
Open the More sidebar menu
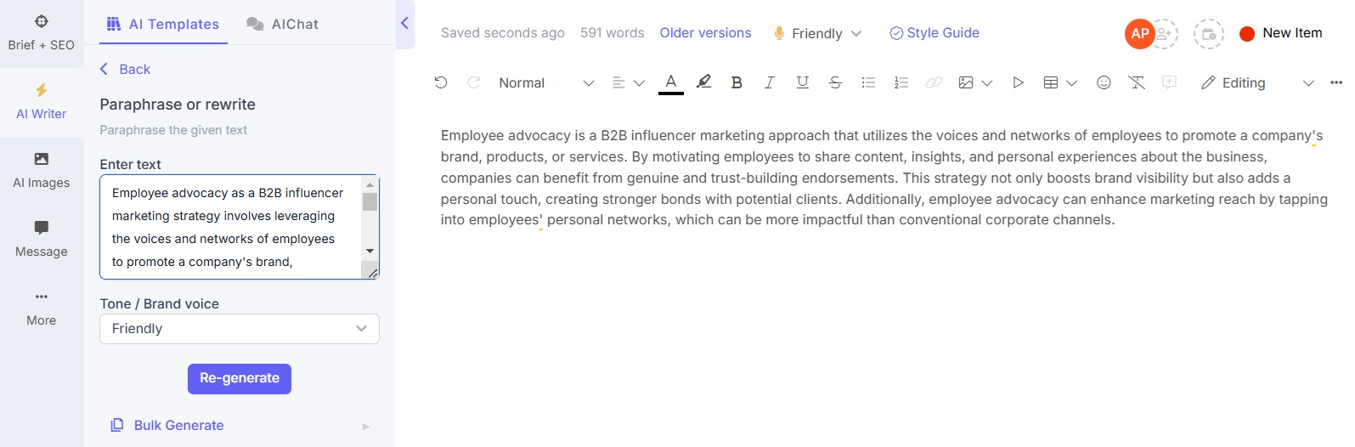[41, 308]
